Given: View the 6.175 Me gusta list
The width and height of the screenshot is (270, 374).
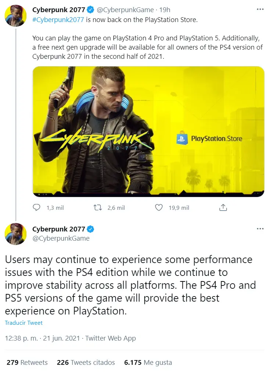Looking at the screenshot, I should 148,363.
